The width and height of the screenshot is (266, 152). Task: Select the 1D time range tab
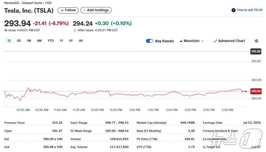click(9, 41)
